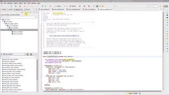The height and width of the screenshot is (95, 169).
Task: Collapse the selected uart_monitor tree node
Action: (x=9, y=30)
